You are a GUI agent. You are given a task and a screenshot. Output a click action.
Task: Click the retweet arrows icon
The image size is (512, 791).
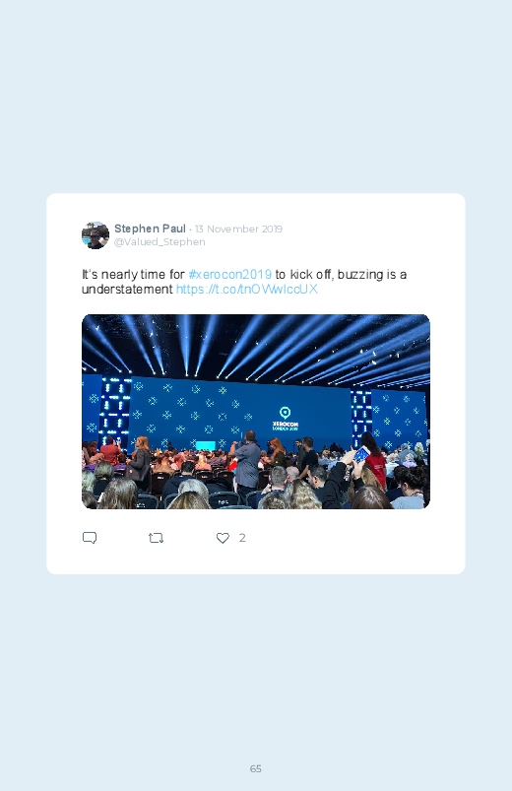click(x=156, y=538)
